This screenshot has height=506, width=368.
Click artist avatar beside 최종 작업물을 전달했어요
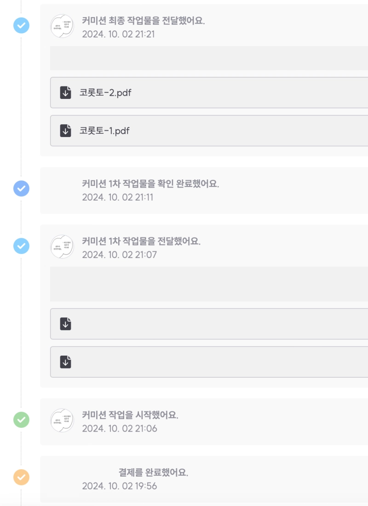(62, 26)
